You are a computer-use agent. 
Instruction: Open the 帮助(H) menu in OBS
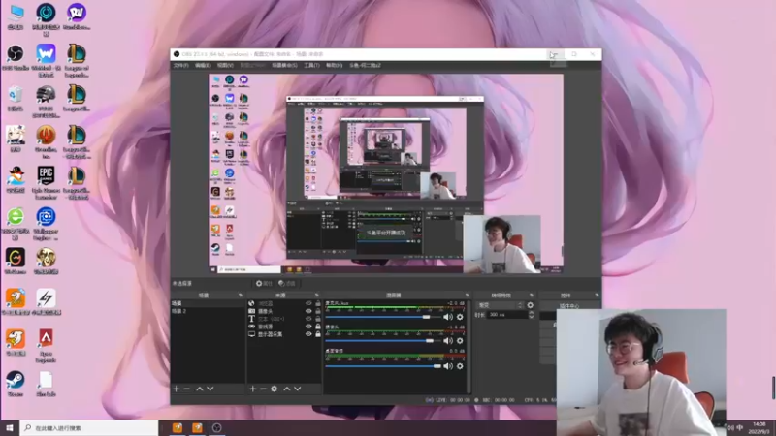tap(334, 65)
